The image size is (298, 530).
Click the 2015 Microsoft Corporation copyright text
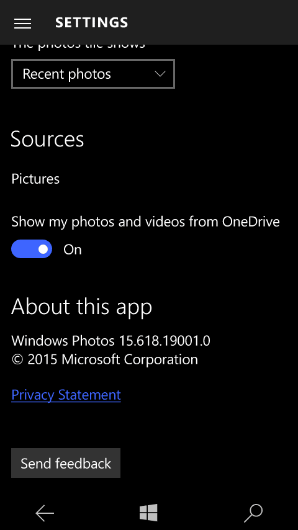pos(104,359)
